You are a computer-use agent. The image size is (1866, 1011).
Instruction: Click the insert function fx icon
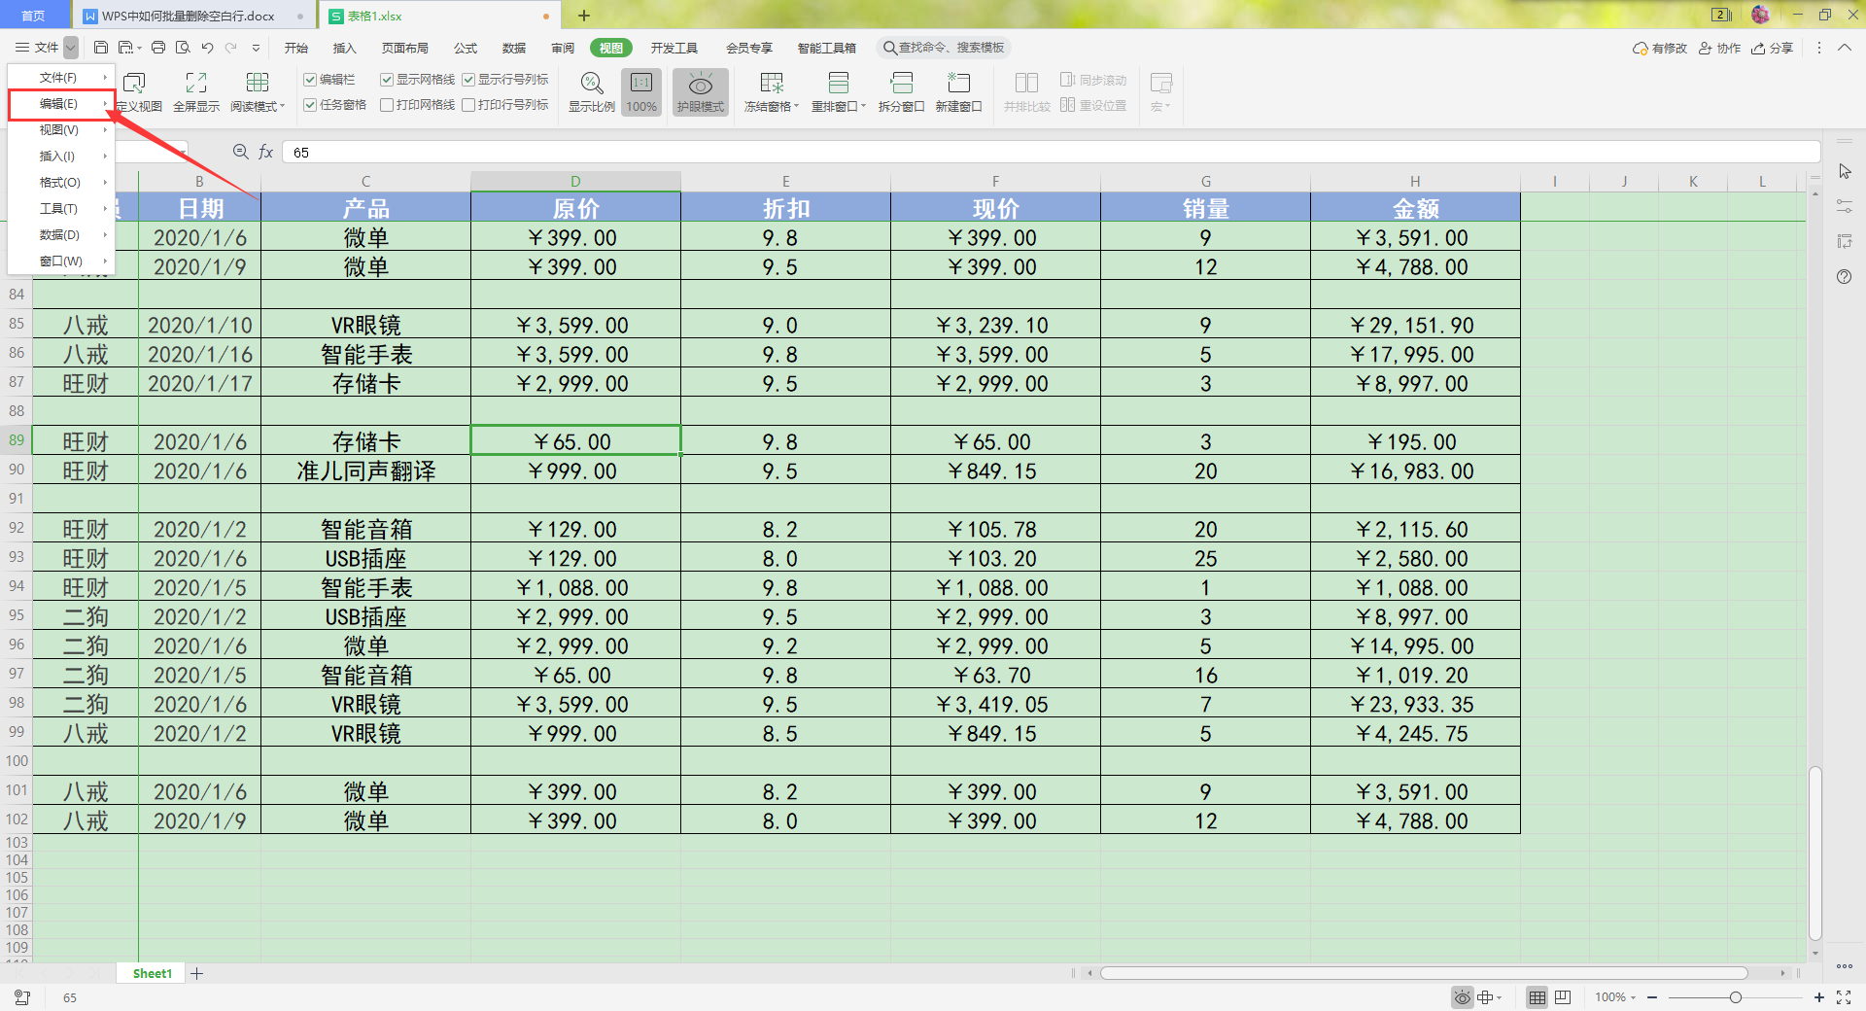(265, 152)
